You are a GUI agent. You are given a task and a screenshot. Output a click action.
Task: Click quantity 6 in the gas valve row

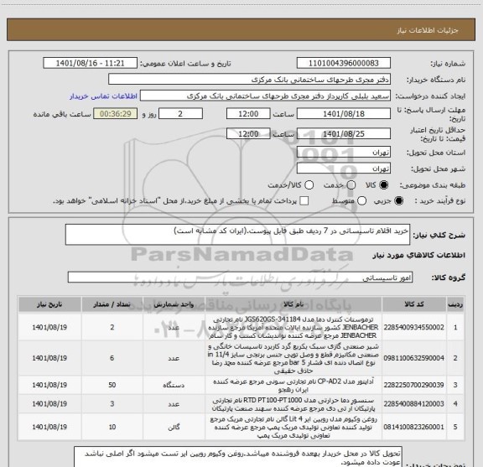click(112, 358)
